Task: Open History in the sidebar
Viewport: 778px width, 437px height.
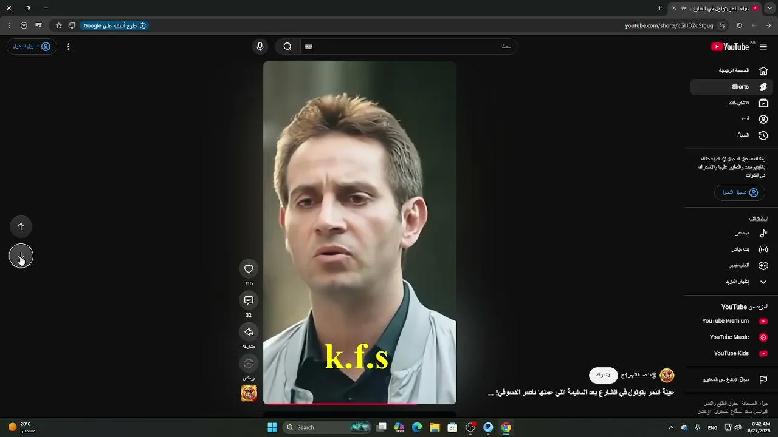Action: pyautogui.click(x=731, y=135)
